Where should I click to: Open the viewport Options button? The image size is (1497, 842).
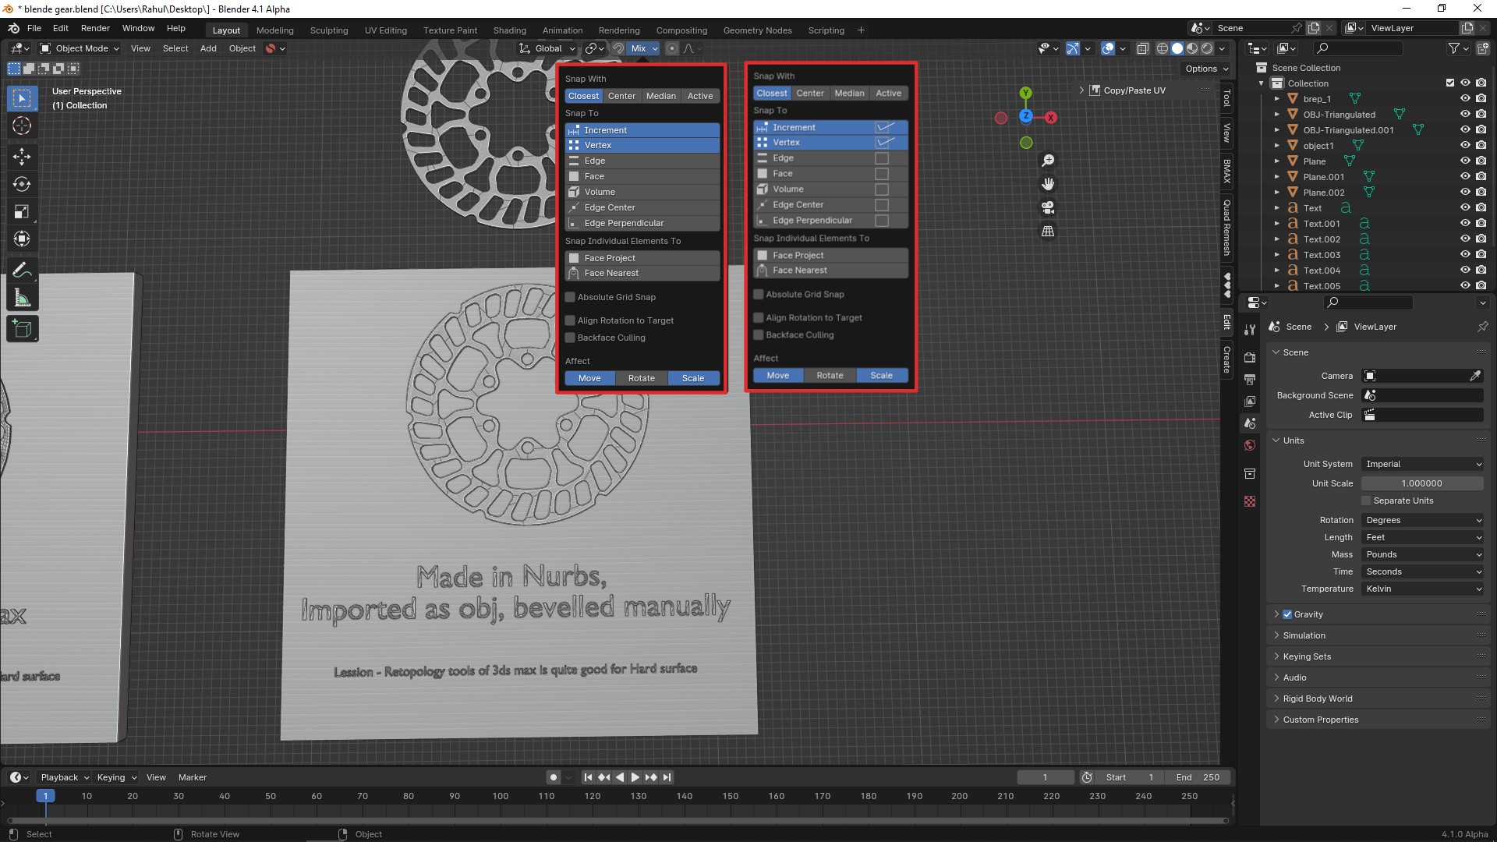pos(1206,69)
